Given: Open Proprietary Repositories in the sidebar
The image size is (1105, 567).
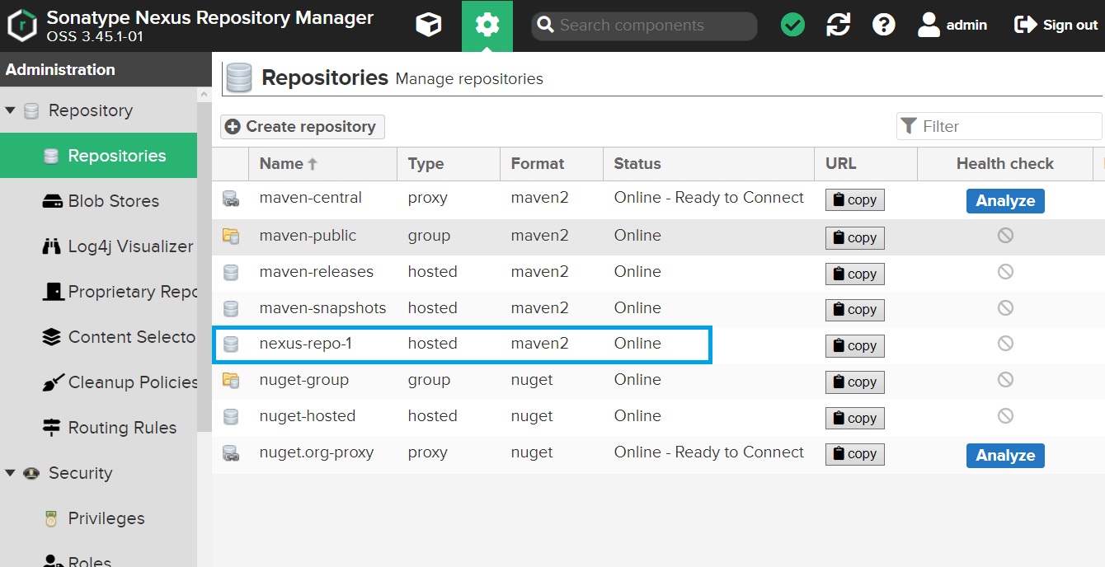Looking at the screenshot, I should click(x=98, y=292).
